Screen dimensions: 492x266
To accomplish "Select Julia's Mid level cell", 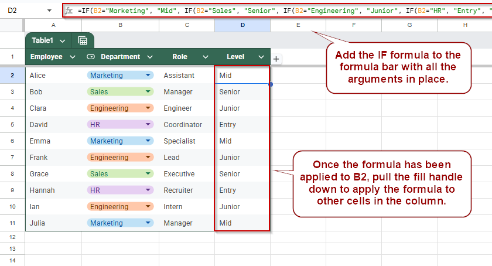I will click(242, 223).
